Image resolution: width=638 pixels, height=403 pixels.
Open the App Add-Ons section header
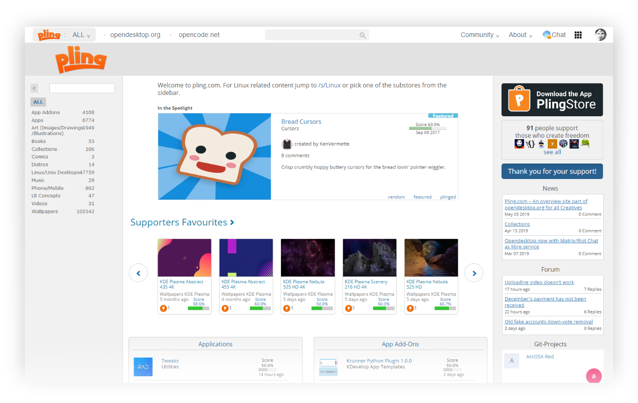click(400, 344)
